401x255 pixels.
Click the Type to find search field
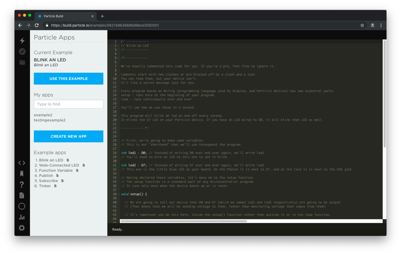tap(68, 104)
